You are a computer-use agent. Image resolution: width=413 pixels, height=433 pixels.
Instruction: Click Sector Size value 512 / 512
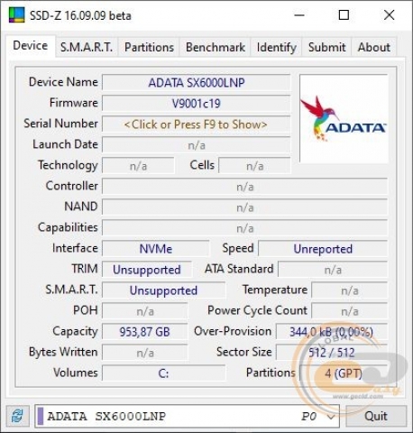point(332,353)
